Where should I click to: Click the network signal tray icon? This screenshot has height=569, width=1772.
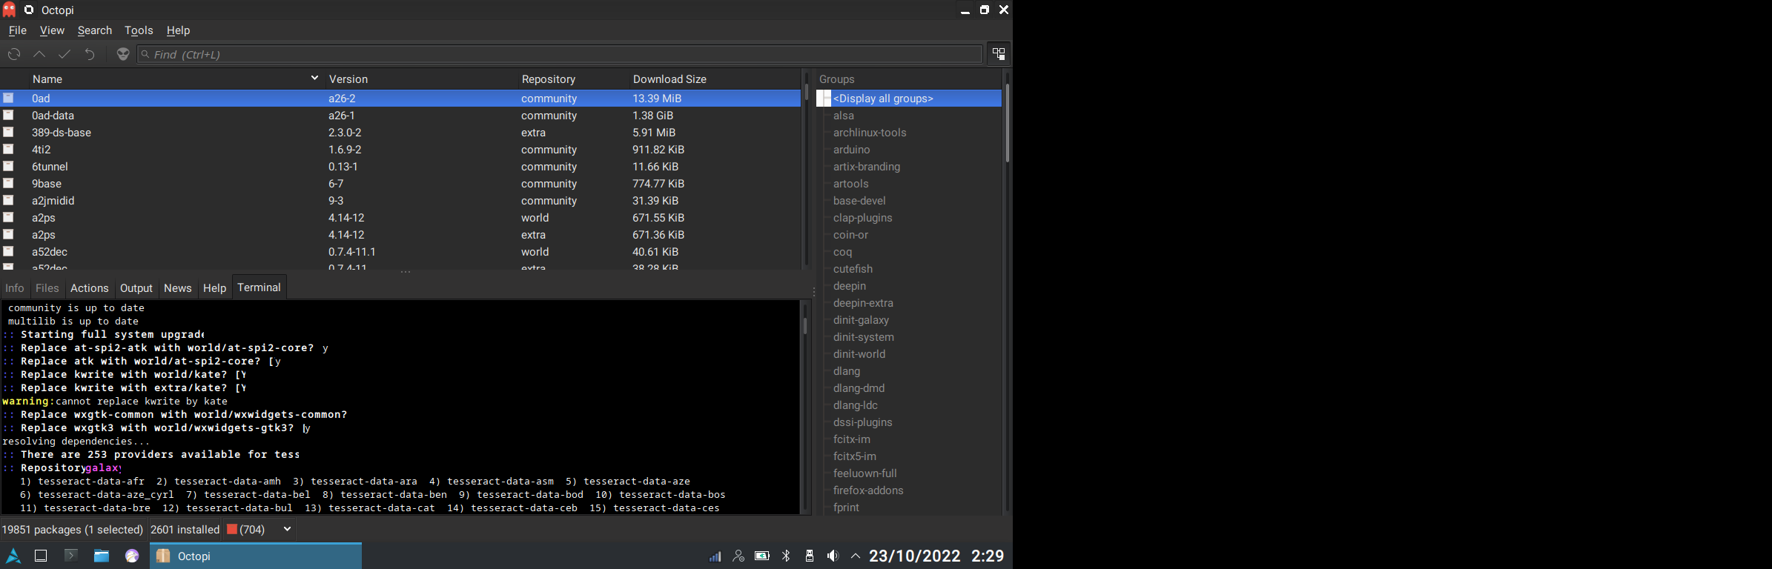click(715, 556)
